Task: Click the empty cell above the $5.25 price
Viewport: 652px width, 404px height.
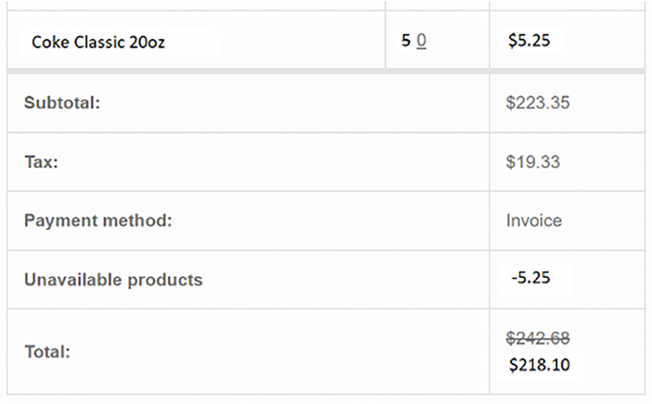Action: tap(567, 5)
